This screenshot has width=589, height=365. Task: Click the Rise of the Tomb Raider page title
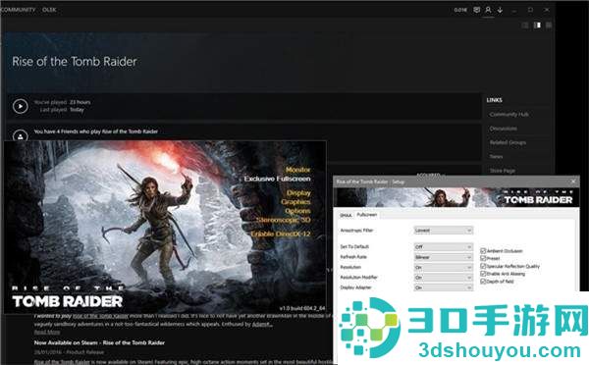(x=75, y=61)
